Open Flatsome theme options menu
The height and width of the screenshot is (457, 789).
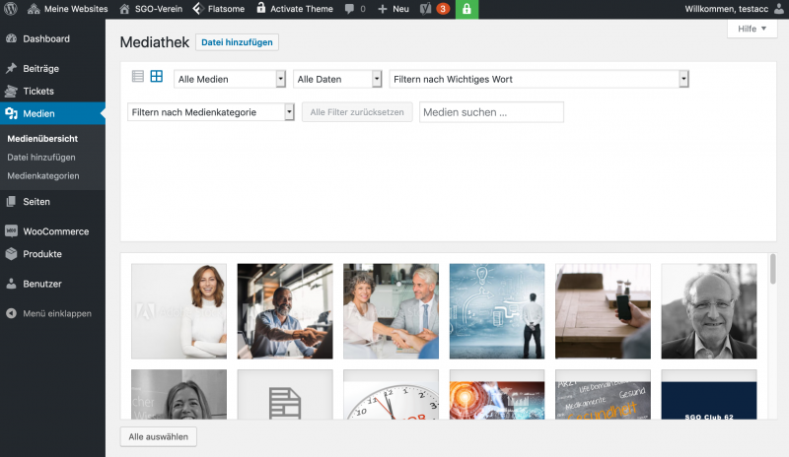coord(219,9)
